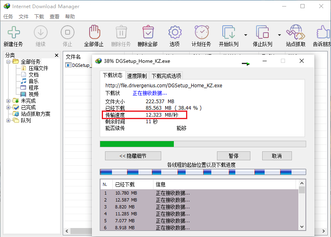331x237 pixels.
Task: Click the 告诉朋友 thumbs-up icon
Action: [x=323, y=32]
